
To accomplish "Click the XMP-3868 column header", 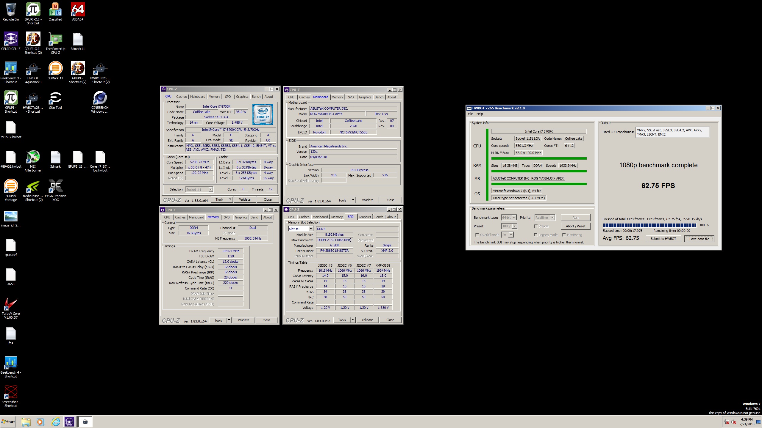I will [383, 265].
